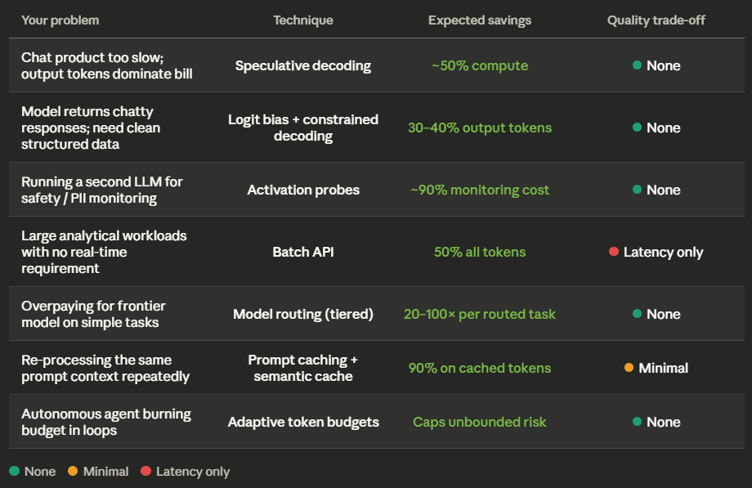Select the ~90% monitoring cost savings text

click(x=480, y=190)
